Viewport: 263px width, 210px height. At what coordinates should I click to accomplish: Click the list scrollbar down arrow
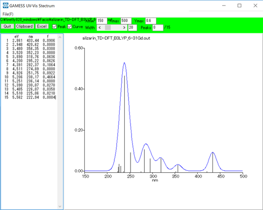tap(60, 206)
